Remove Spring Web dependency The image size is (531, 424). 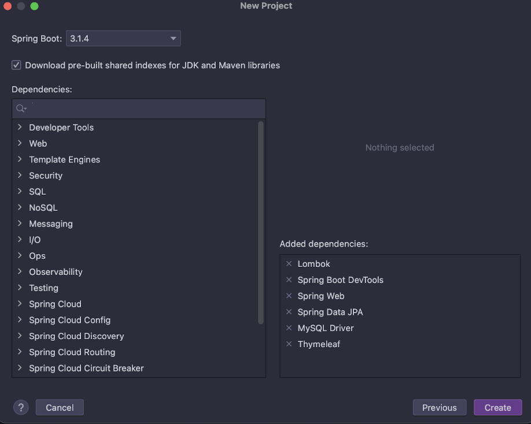point(289,296)
